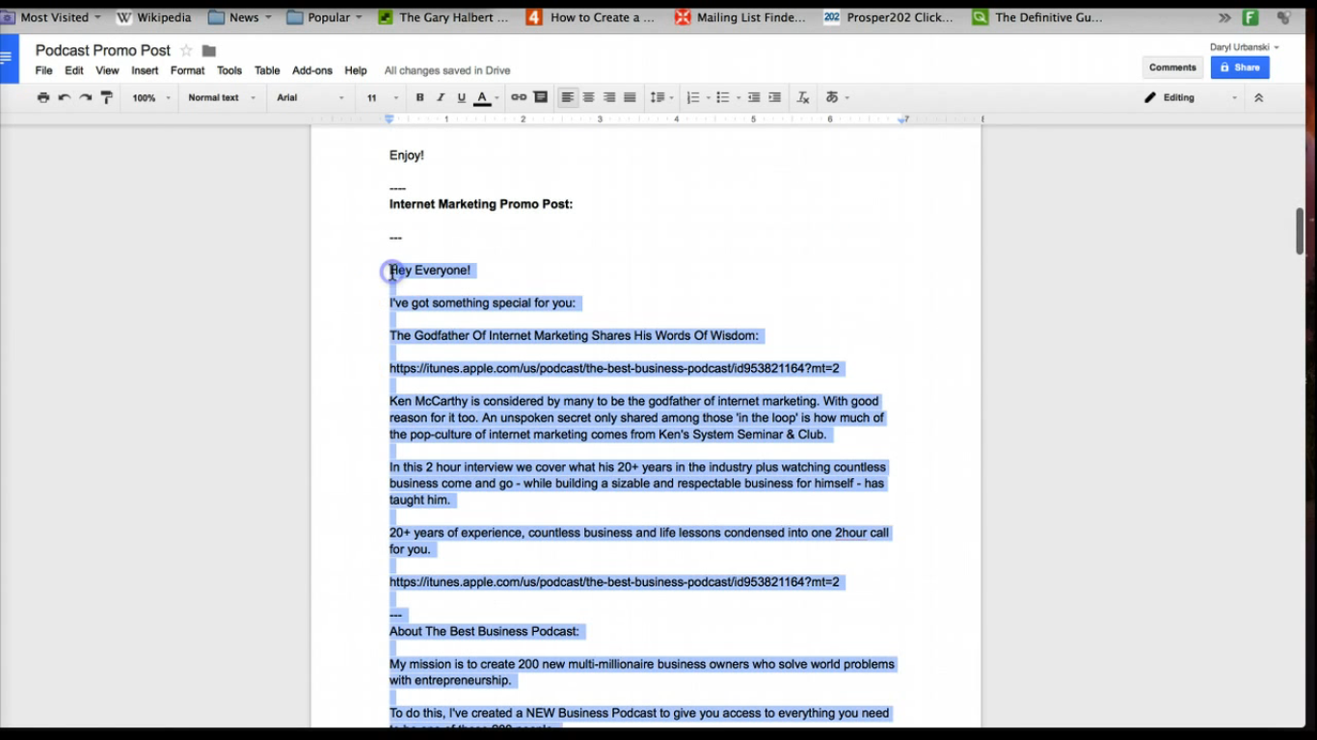Click the 'About The Best Business Podcast:' line
Viewport: 1317px width, 740px height.
(485, 632)
